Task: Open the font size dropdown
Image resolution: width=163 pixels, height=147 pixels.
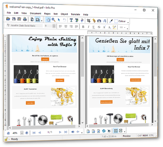Action: (54, 26)
